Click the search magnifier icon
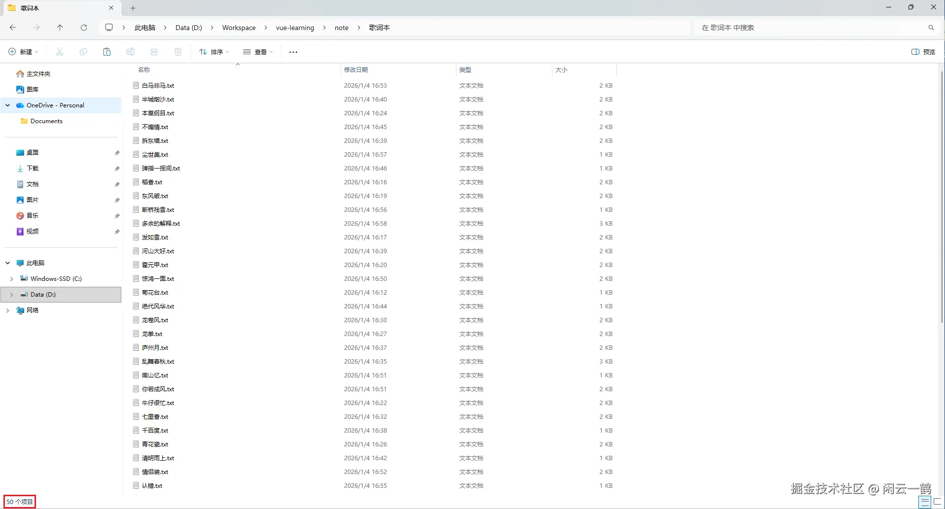Screen dimensions: 945x509 (931, 28)
